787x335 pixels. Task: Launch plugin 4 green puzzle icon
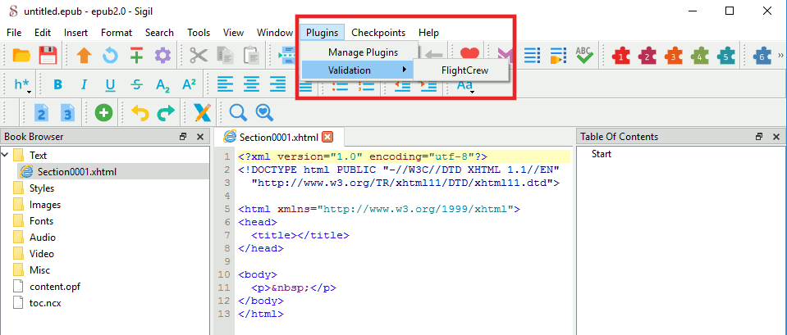(700, 55)
